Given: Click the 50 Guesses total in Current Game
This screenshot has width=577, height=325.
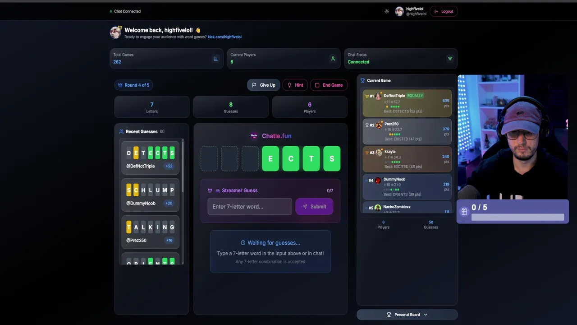Looking at the screenshot, I should pyautogui.click(x=430, y=224).
